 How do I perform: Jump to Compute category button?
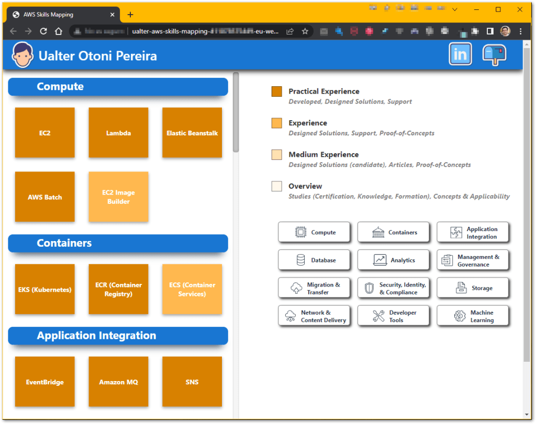coord(314,232)
